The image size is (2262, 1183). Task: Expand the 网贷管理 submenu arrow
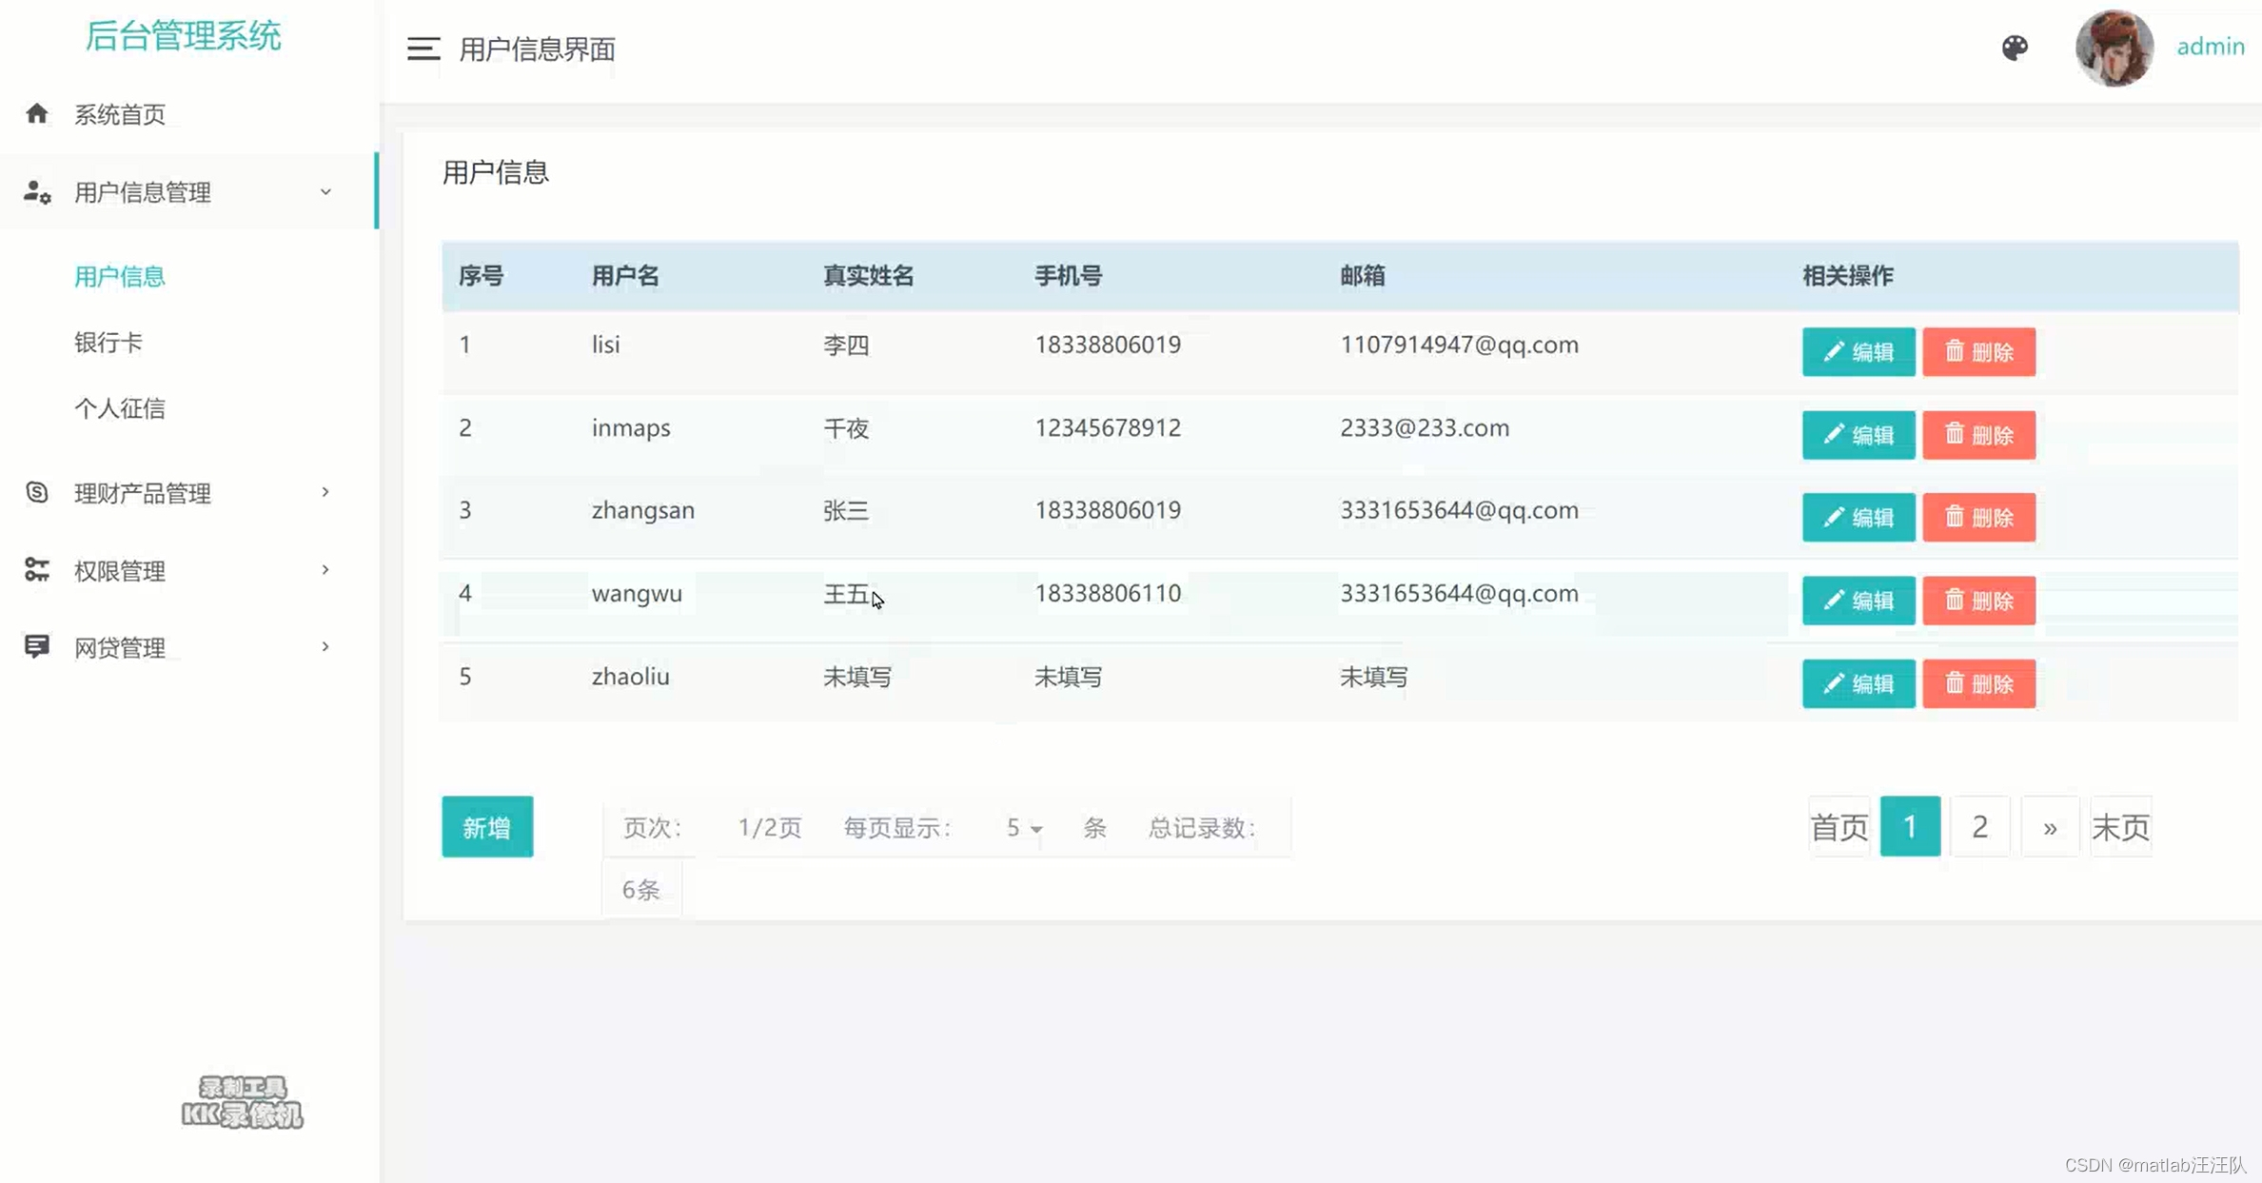click(x=325, y=647)
